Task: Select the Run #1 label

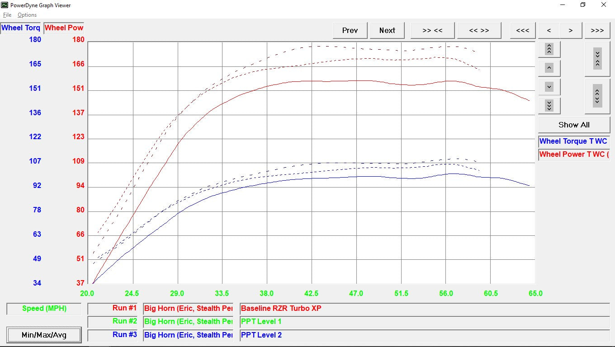Action: click(113, 309)
